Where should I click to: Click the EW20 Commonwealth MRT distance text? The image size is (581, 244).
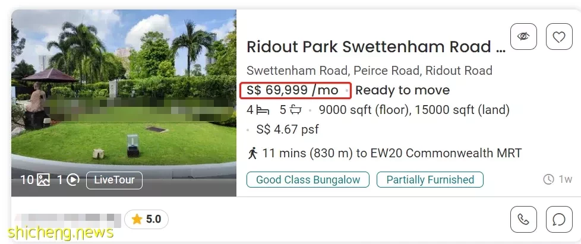point(392,153)
